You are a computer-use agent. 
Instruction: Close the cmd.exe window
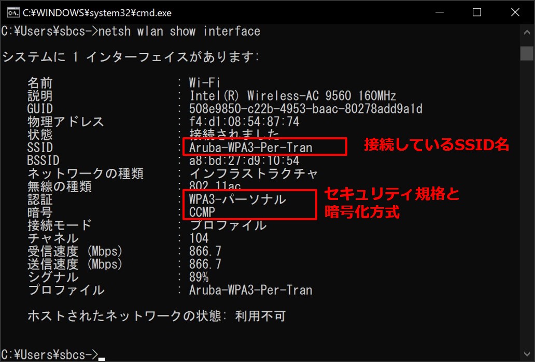click(x=515, y=12)
